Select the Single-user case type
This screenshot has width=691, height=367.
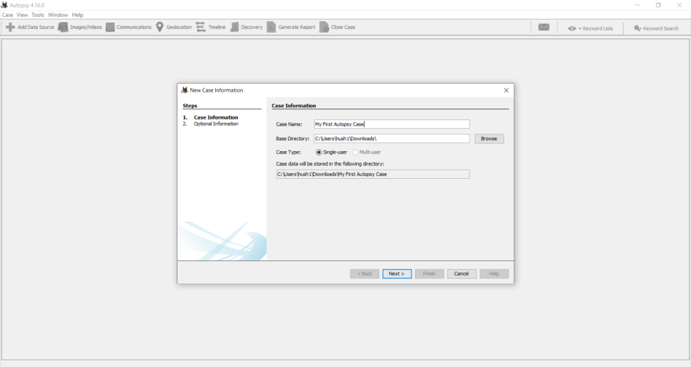[x=319, y=152]
